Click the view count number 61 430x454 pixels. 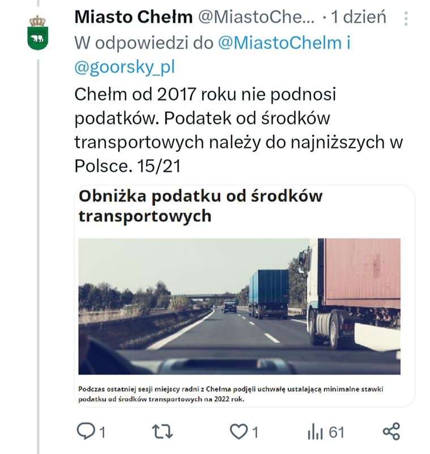[x=337, y=432]
